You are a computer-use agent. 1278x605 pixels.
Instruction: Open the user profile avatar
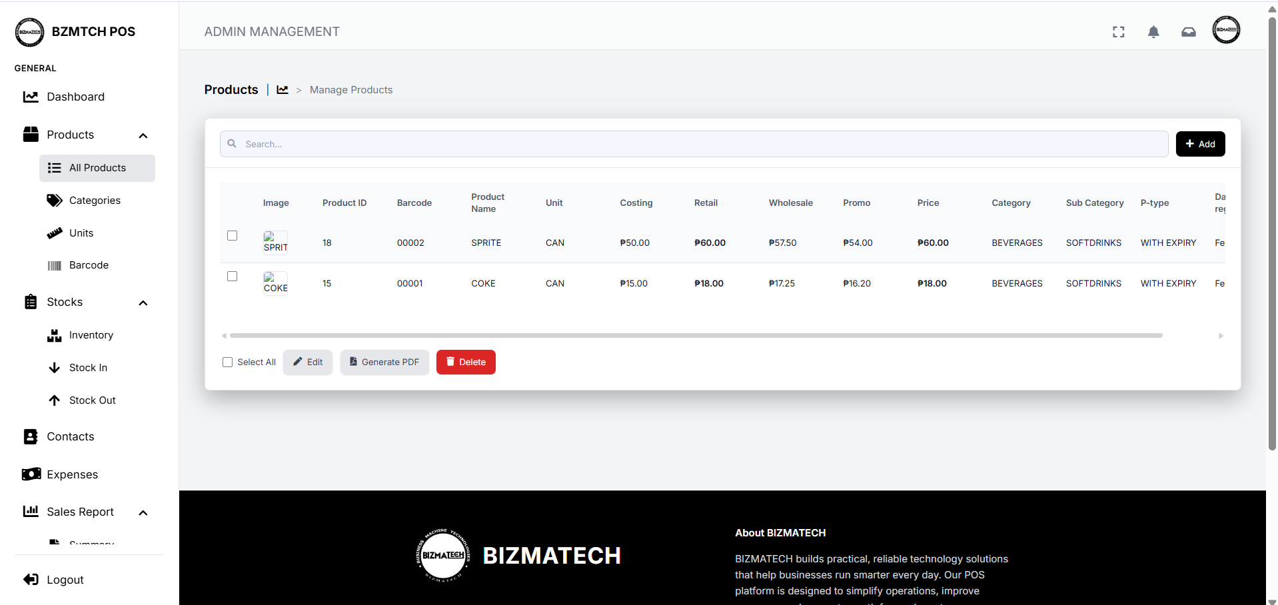point(1225,30)
